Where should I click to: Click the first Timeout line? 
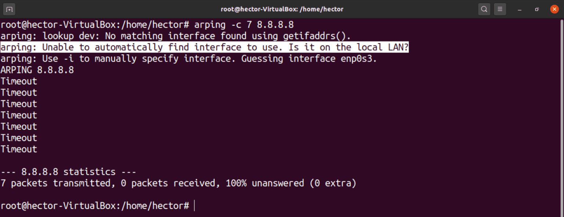tap(18, 81)
